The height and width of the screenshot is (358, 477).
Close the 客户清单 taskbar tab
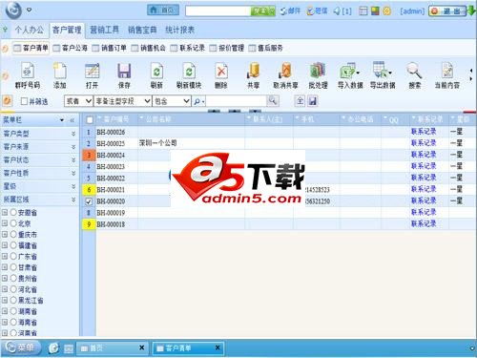point(218,347)
